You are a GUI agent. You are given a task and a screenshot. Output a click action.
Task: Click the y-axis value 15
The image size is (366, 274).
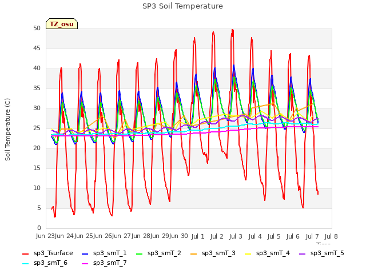37,168
